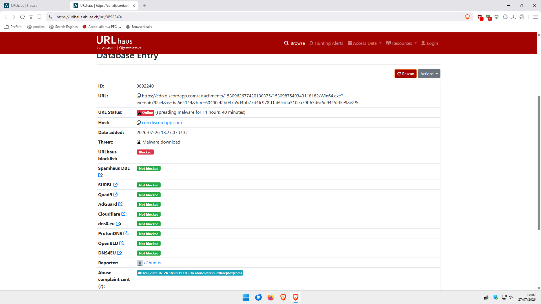The height and width of the screenshot is (304, 541).
Task: Open the network icon in the system tray
Action: pos(504,297)
